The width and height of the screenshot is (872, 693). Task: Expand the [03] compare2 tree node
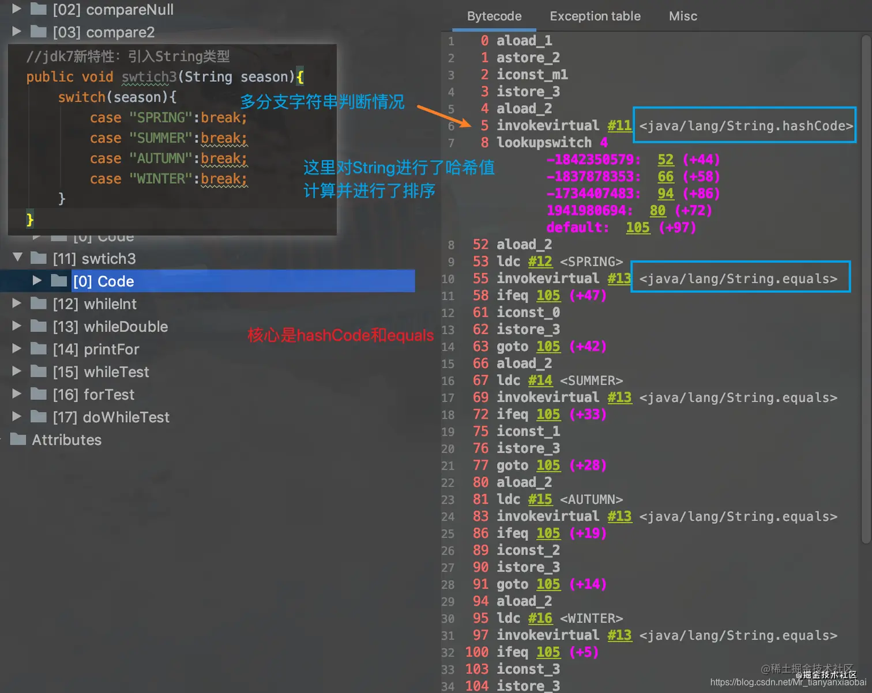point(17,32)
